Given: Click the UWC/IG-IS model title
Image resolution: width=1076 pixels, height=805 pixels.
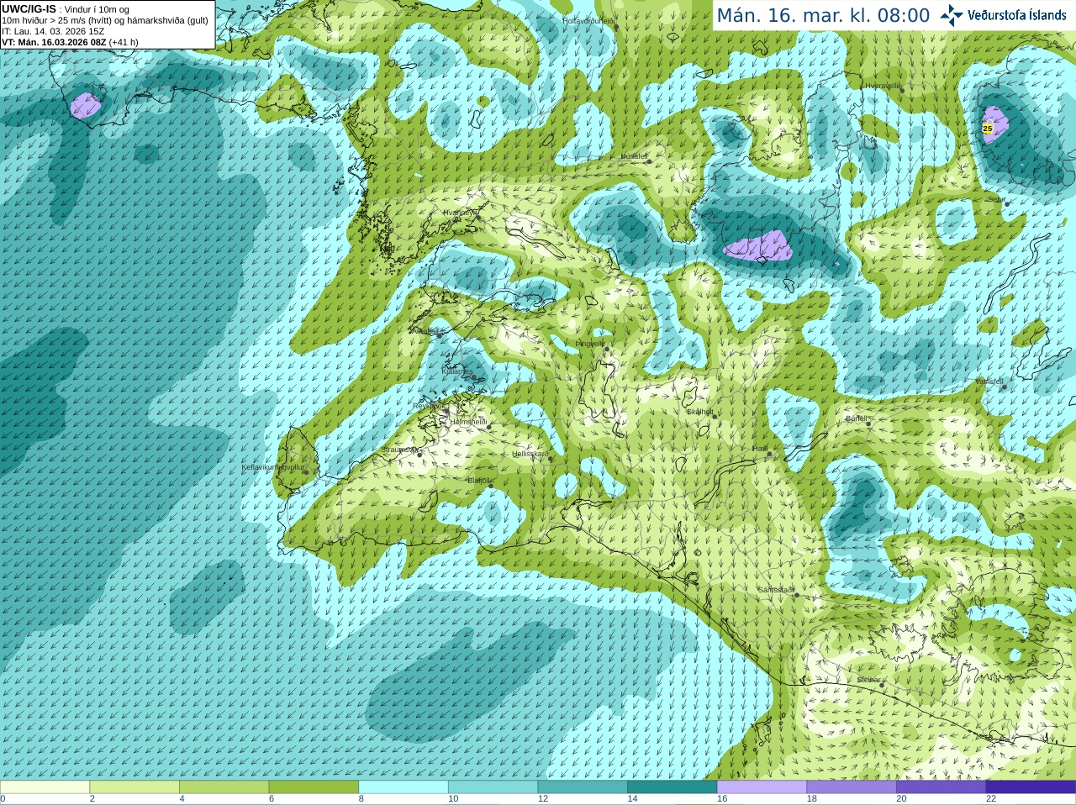Looking at the screenshot, I should tap(29, 8).
